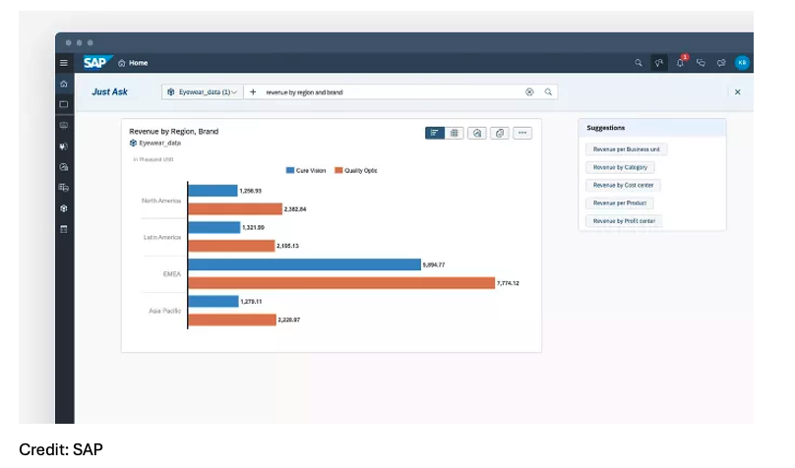The width and height of the screenshot is (795, 468).
Task: Click the Revenue by Profit center suggestion
Action: point(624,221)
